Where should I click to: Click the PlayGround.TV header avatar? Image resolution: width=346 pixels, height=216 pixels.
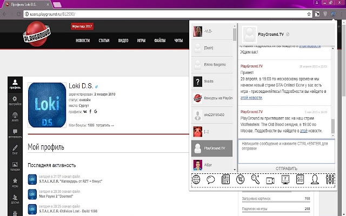(x=250, y=34)
